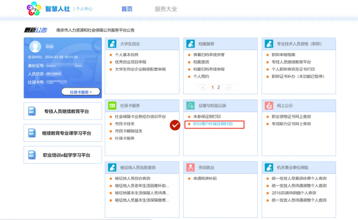
Task: Open 查看归档手续进度 link
Action: click(209, 55)
